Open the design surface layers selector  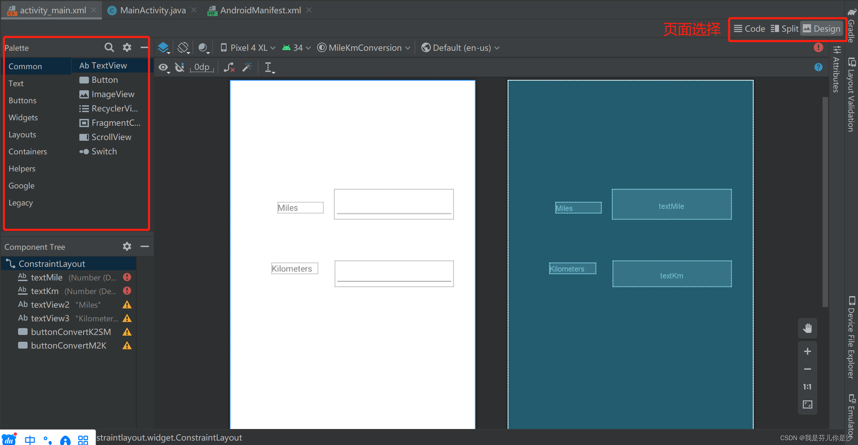164,48
